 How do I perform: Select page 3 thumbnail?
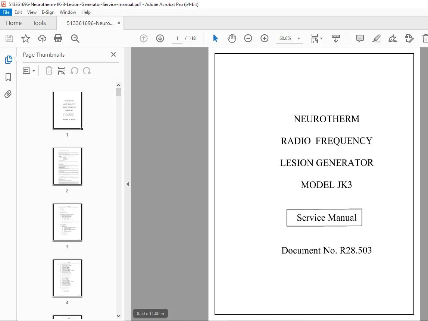[68, 222]
